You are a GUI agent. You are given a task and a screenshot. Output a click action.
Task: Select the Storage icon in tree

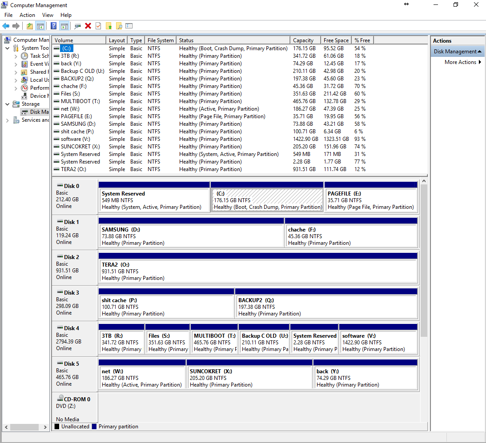(x=16, y=104)
